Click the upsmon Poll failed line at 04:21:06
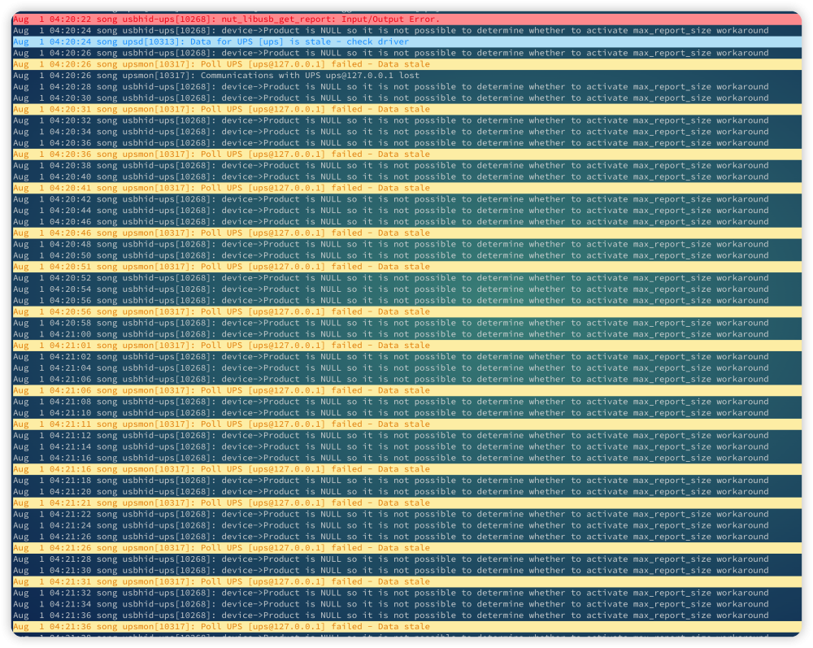Viewport: 813px width, 648px height. (406, 391)
